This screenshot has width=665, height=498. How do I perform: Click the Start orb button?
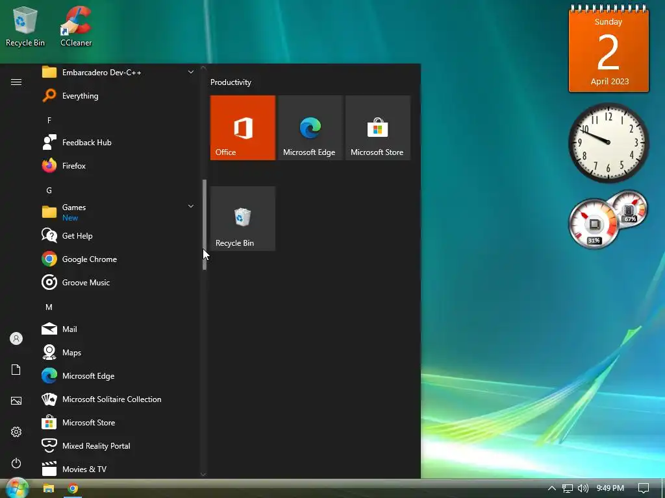tap(17, 488)
